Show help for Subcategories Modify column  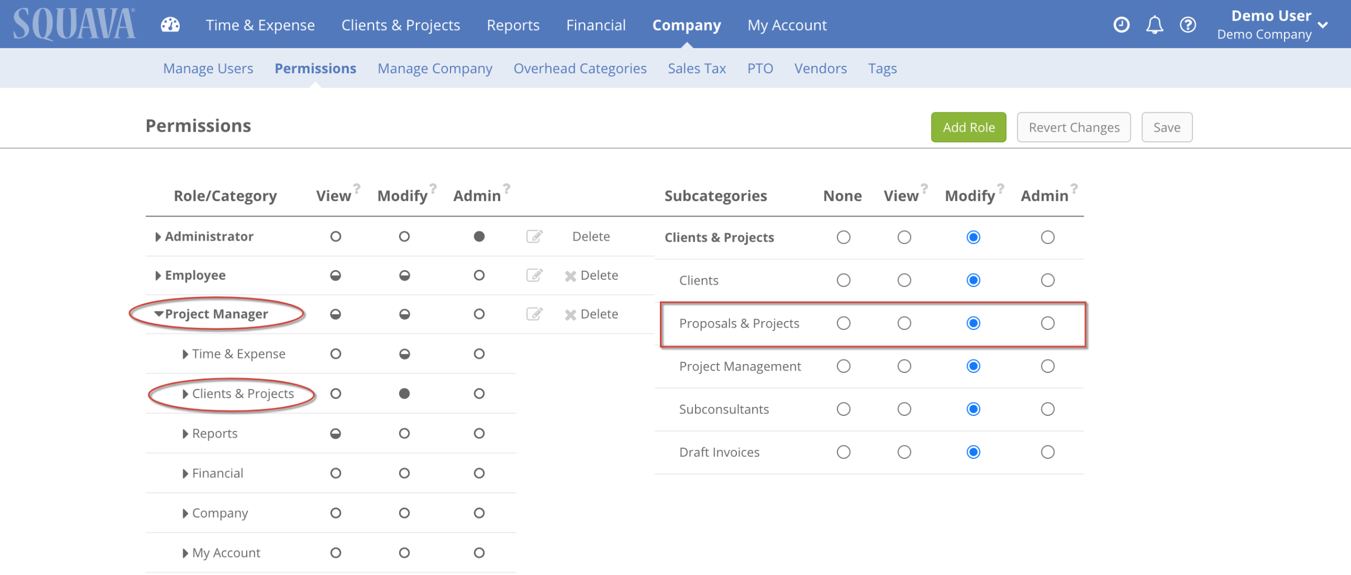1000,188
